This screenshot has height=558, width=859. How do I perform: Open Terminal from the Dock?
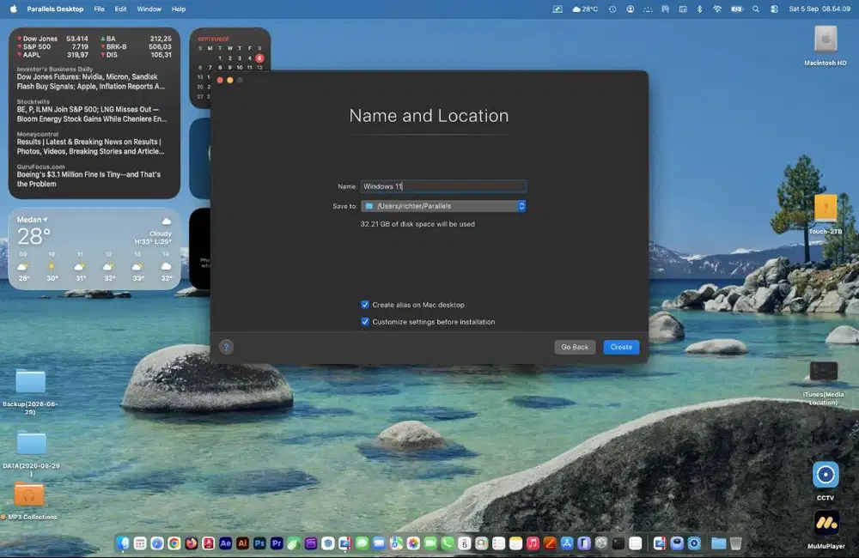point(618,543)
